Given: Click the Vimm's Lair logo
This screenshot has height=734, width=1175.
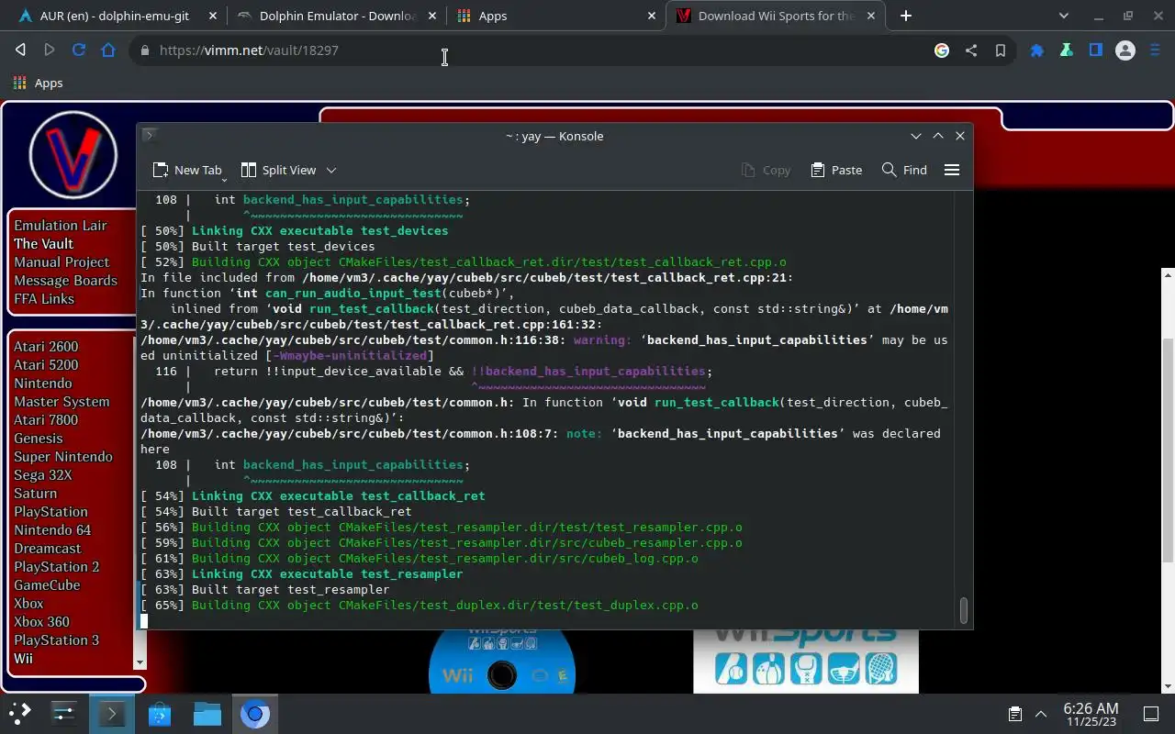Looking at the screenshot, I should [73, 156].
